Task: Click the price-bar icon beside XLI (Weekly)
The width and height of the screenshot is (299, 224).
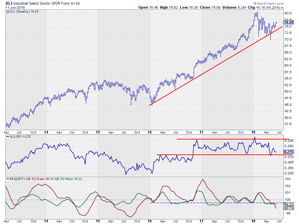Action: tap(8, 12)
